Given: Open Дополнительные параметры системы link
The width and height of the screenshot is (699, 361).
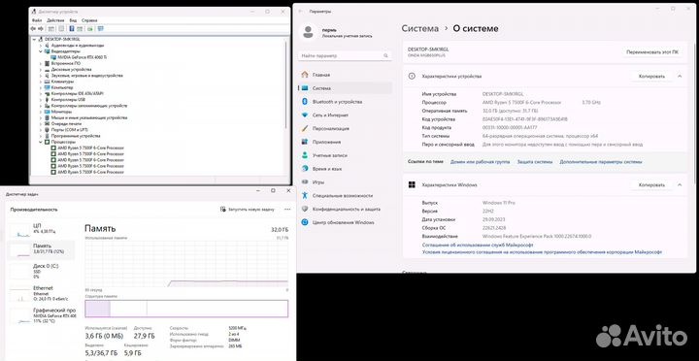Looking at the screenshot, I should point(601,162).
